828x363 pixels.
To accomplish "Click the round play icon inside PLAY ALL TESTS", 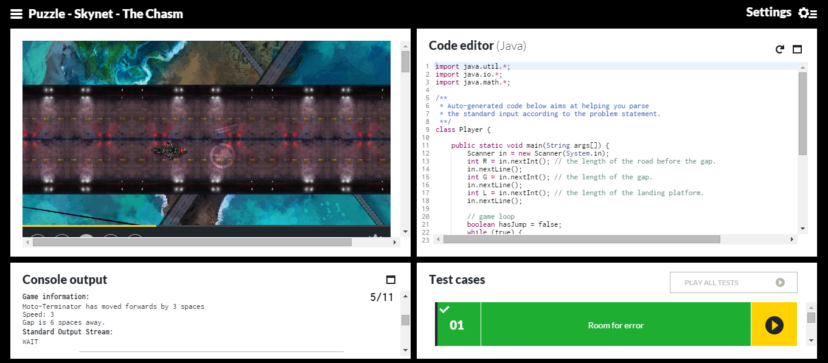I will [780, 282].
